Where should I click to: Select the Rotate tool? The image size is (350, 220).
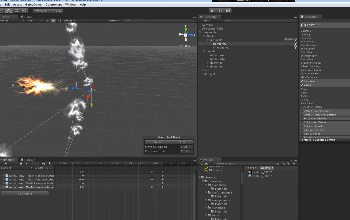point(17,11)
